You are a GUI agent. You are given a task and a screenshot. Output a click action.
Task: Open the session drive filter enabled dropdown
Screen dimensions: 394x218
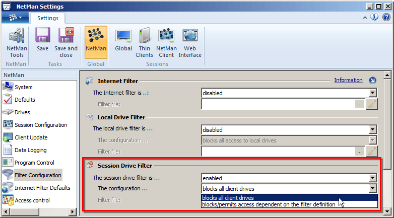372,178
